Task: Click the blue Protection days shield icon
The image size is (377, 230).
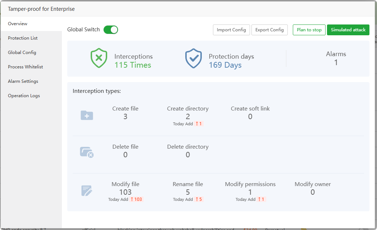Action: pos(194,58)
